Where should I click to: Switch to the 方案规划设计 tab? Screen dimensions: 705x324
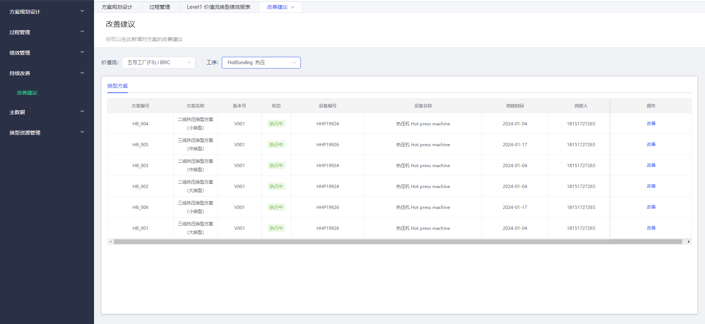(117, 7)
